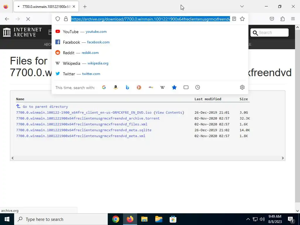Screen dimensions: 300x225
Task: Click the file list left scroll arrow
Action: tap(13, 158)
